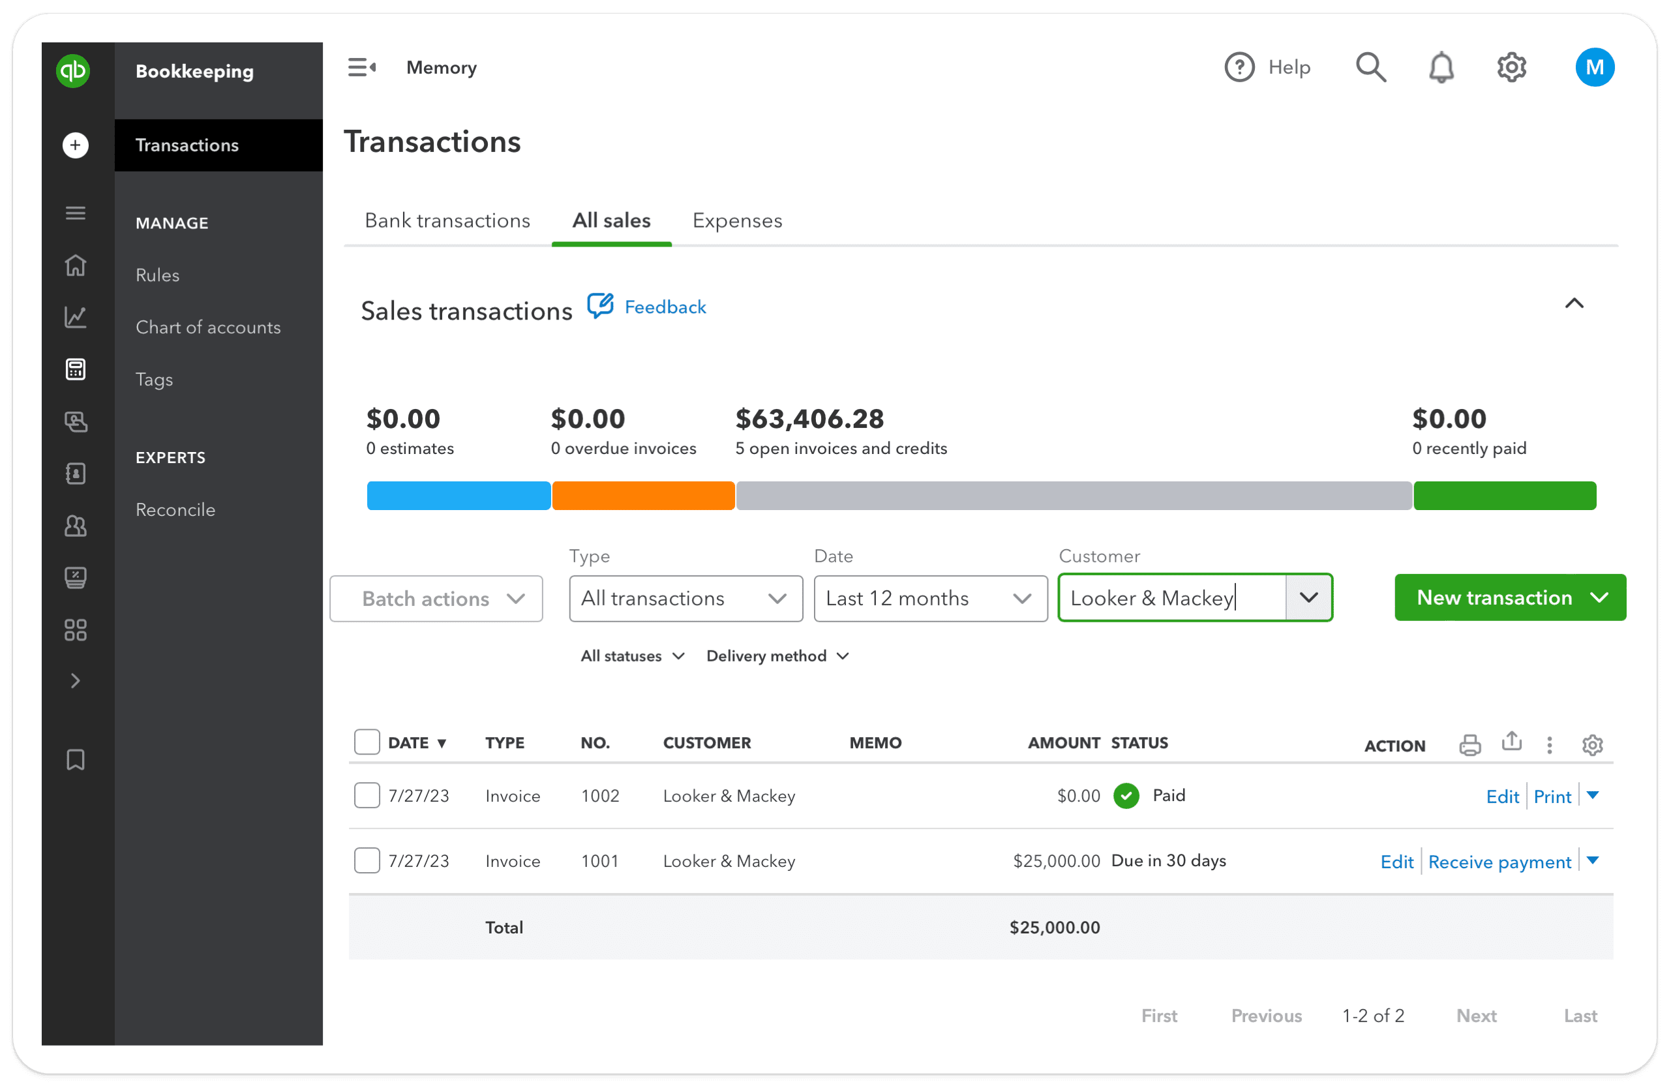Open the Delivery method filter
The image size is (1671, 1088).
click(778, 656)
